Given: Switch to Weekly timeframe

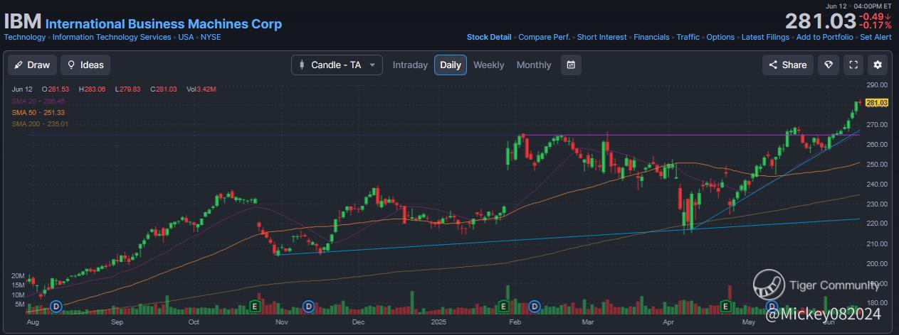Looking at the screenshot, I should tap(488, 65).
